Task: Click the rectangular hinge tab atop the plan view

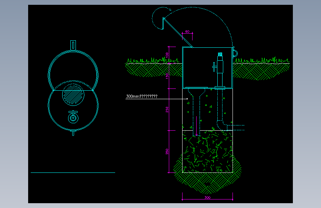Action: point(73,45)
